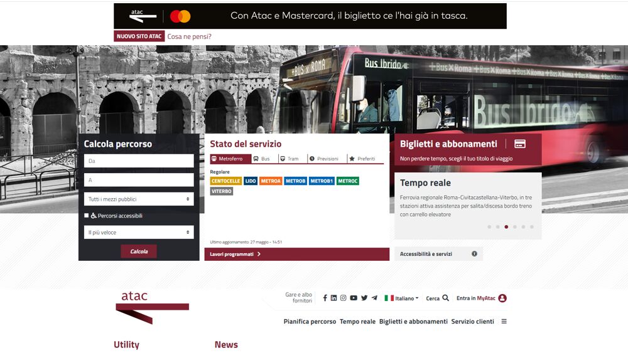Click the search magnifier next to Cerca
The width and height of the screenshot is (628, 353).
click(x=445, y=298)
